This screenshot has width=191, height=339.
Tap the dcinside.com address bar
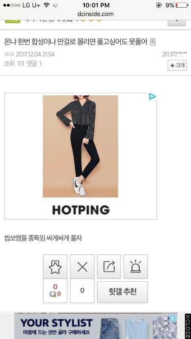[95, 14]
